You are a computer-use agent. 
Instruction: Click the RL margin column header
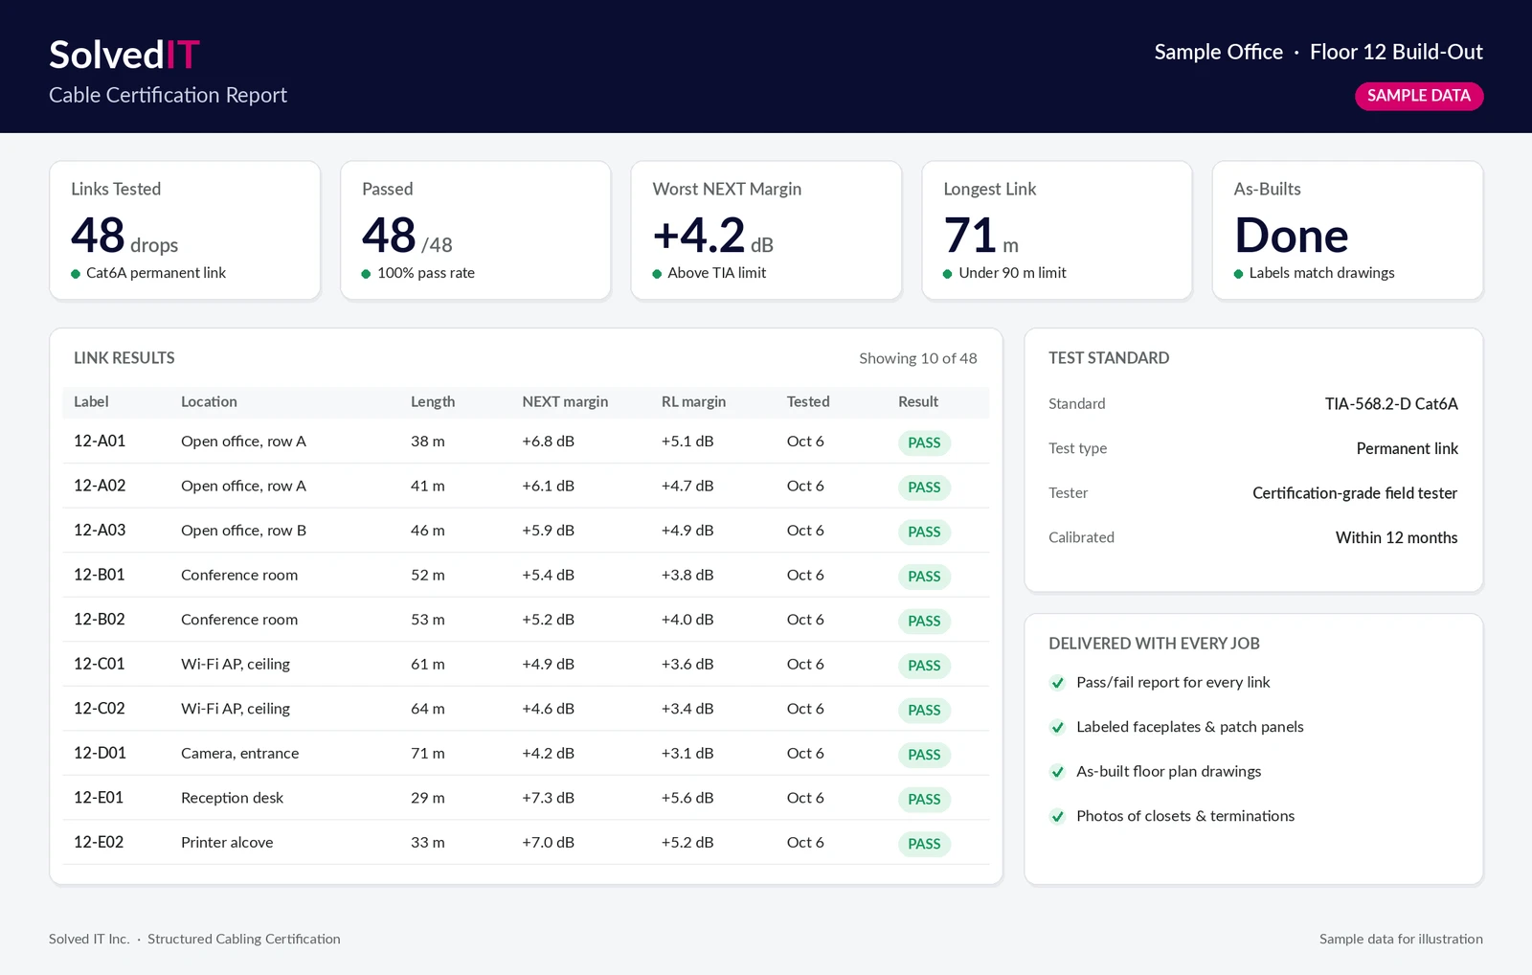[x=693, y=402]
